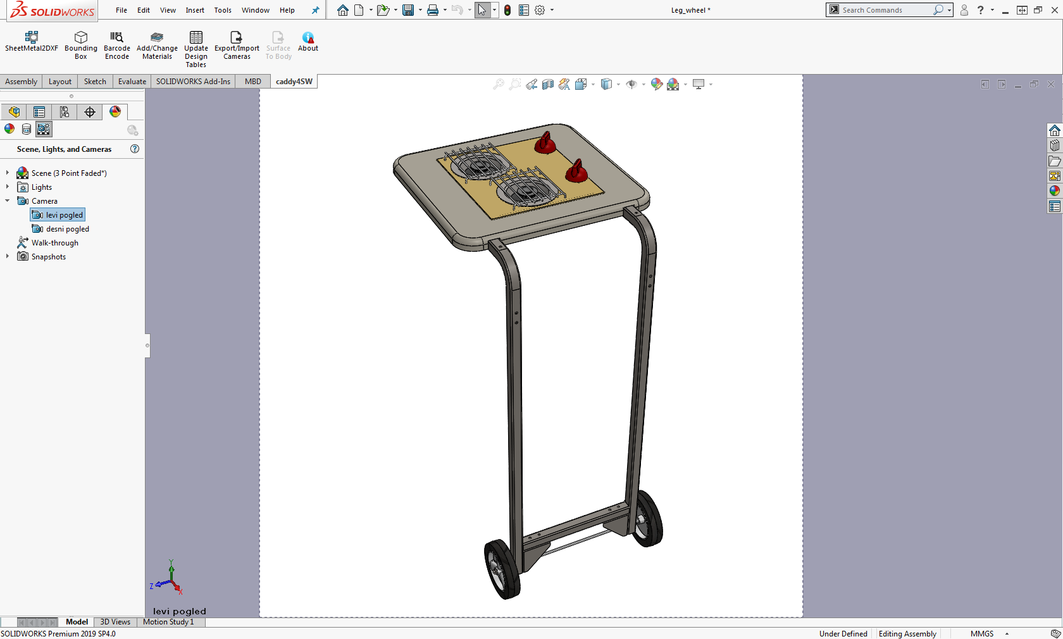Switch to the DisplayManager tab icon

coord(115,112)
